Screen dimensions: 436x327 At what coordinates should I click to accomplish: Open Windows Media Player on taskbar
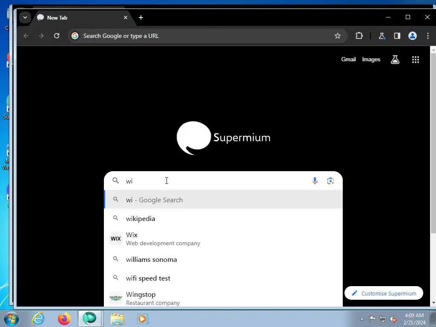[x=143, y=318]
